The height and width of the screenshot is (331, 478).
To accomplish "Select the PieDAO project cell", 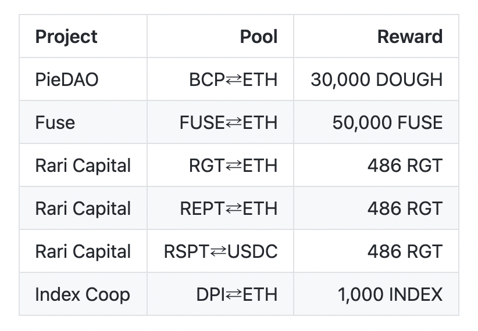I will tap(67, 80).
